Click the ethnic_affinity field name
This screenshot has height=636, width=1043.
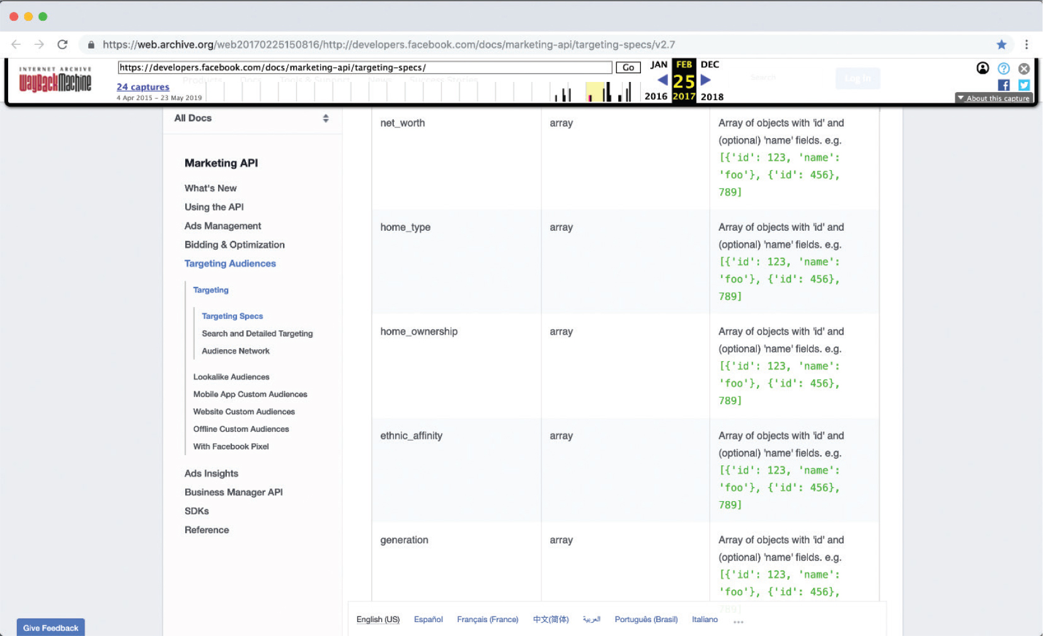412,436
